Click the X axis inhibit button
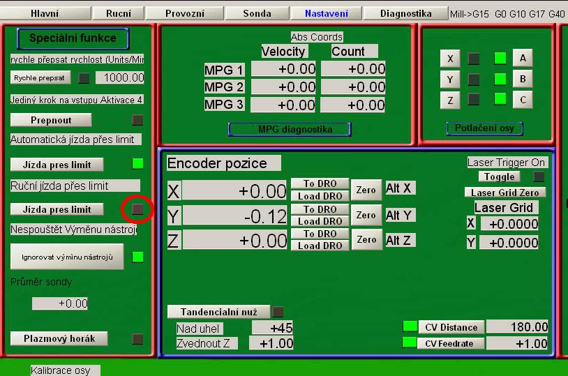This screenshot has height=376, width=568. click(x=450, y=59)
